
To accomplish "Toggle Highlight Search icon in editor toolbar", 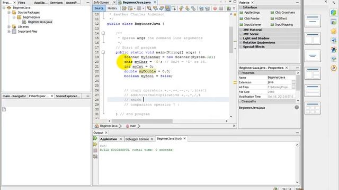I will [167, 8].
